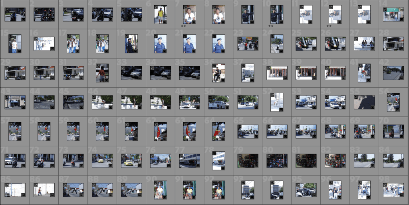Viewport: 409px width, 205px height.
Task: Click the lower-right badge on photo 28
Action: point(401,48)
